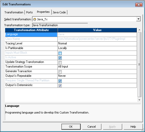Click the scrollbar up arrow
This screenshot has width=145, height=132.
click(x=139, y=30)
